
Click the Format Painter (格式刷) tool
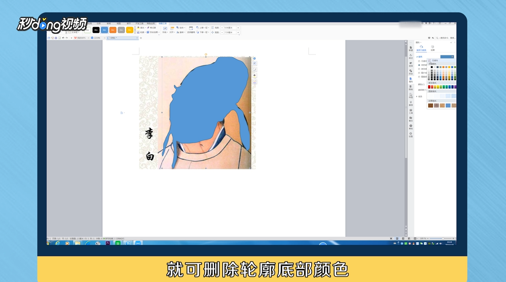point(151,28)
